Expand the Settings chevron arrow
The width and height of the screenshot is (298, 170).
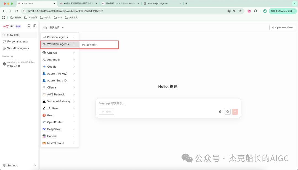point(35,165)
